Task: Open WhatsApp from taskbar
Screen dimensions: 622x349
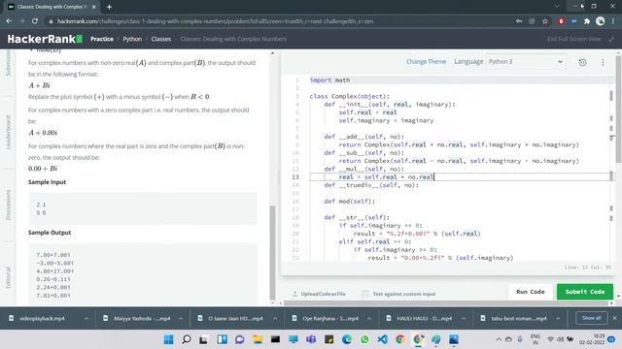Action: coord(364,339)
